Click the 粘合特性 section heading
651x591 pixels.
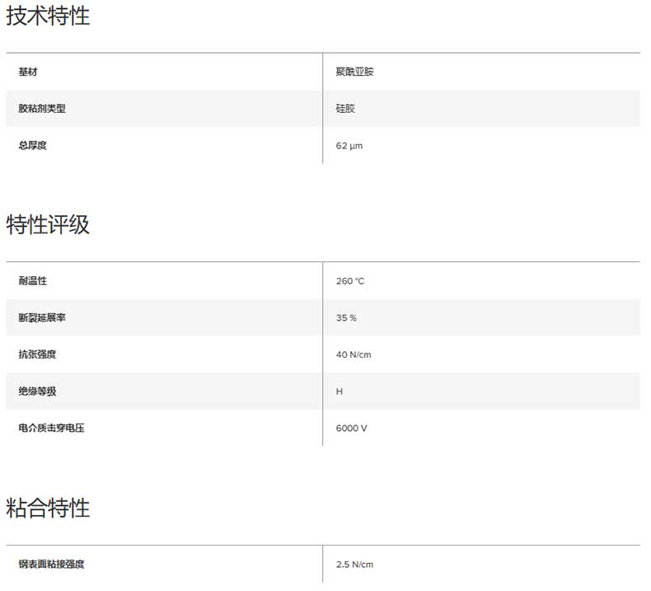pyautogui.click(x=48, y=508)
